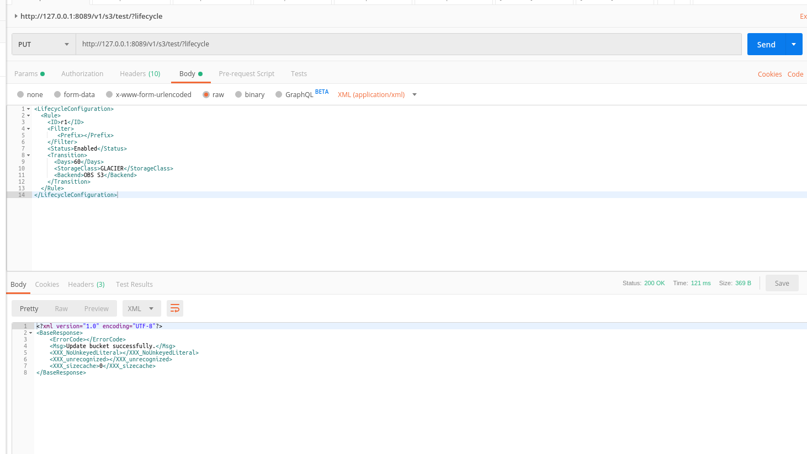The height and width of the screenshot is (454, 807).
Task: Click the ID r1 line in editor
Action: [x=66, y=122]
